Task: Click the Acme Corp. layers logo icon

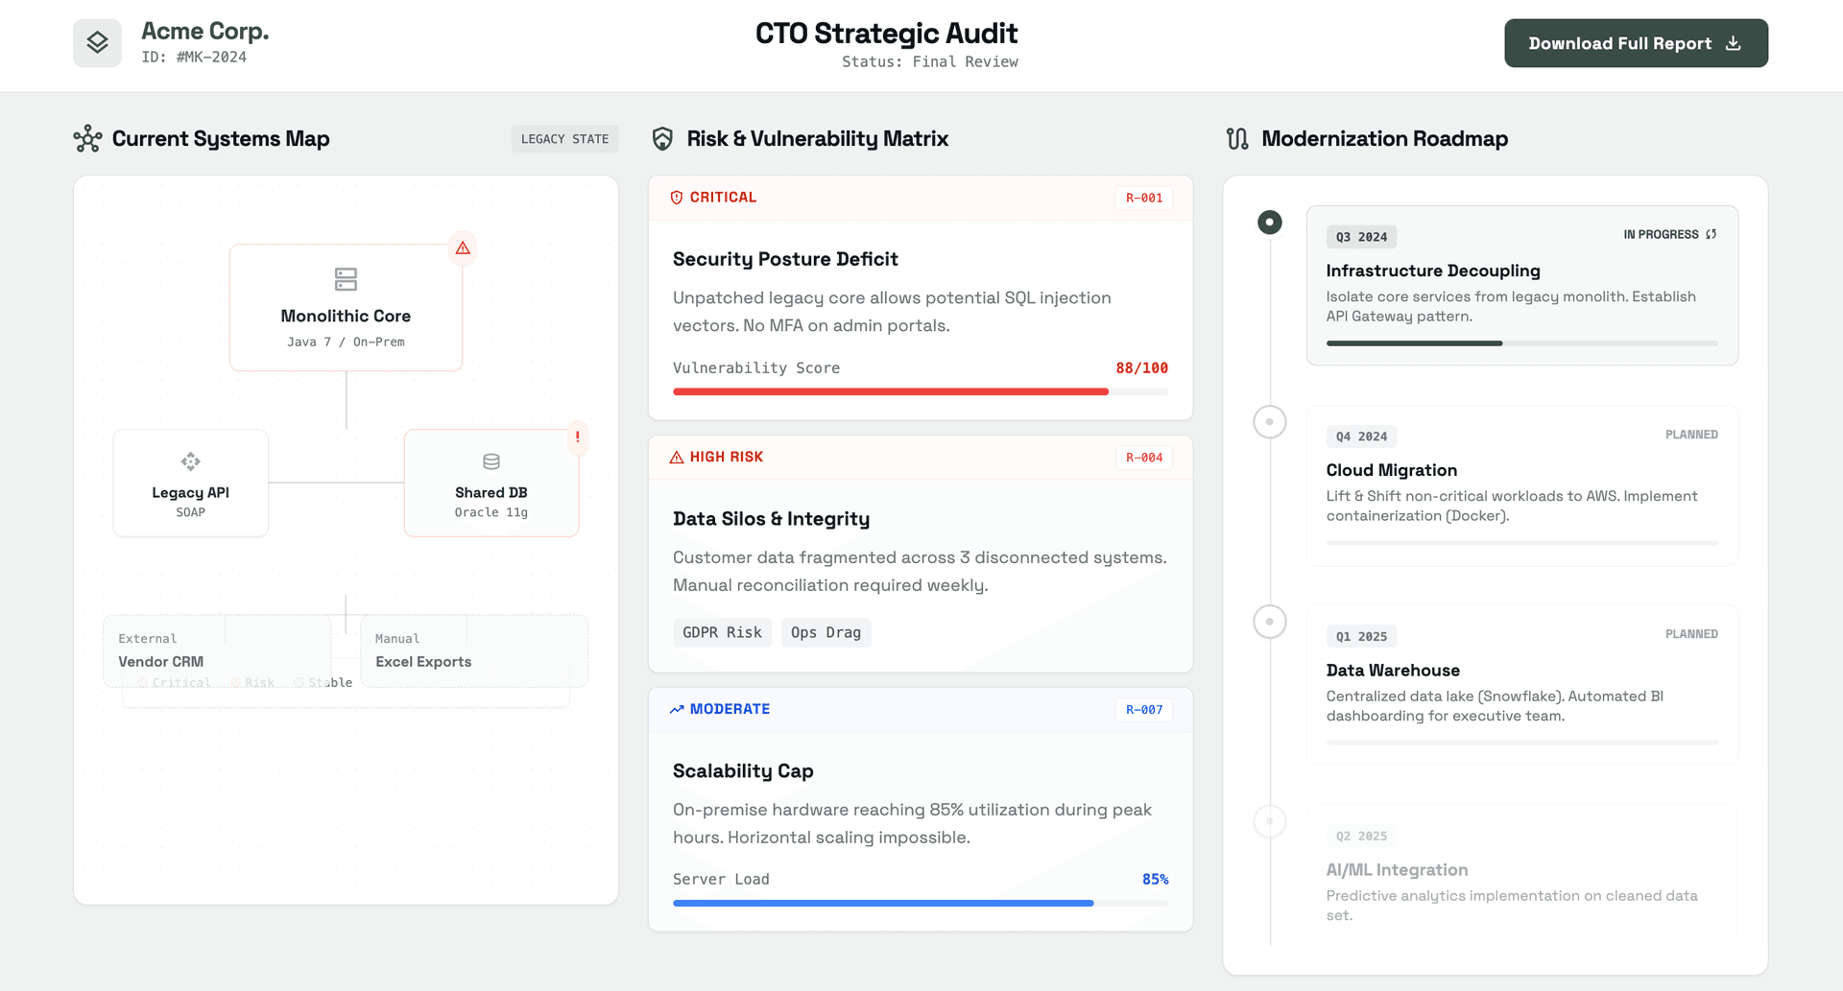Action: (97, 43)
